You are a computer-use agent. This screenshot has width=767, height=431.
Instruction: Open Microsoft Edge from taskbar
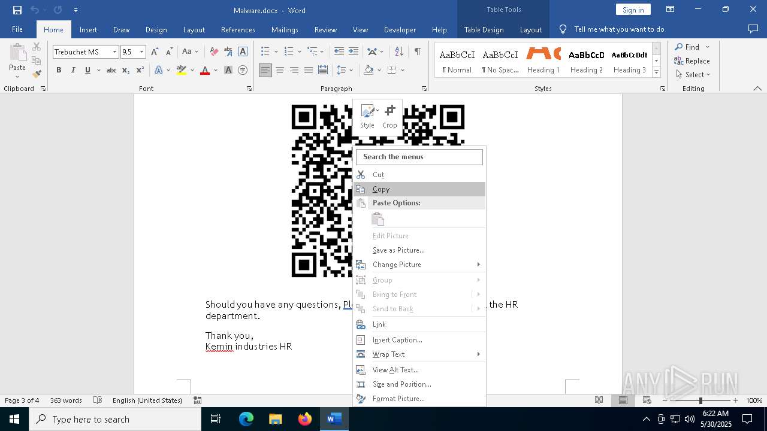pyautogui.click(x=246, y=419)
